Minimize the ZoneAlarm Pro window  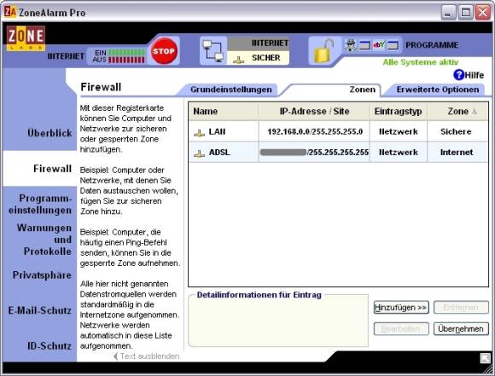[448, 12]
